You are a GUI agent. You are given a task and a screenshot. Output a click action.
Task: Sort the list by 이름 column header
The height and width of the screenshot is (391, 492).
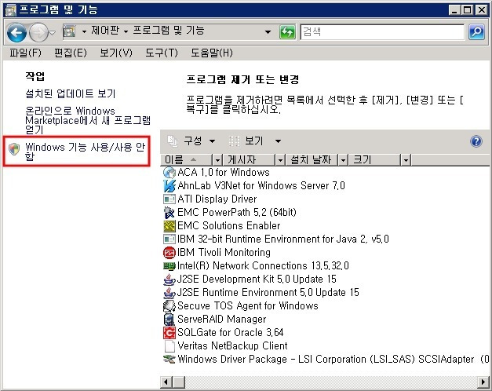pyautogui.click(x=187, y=160)
